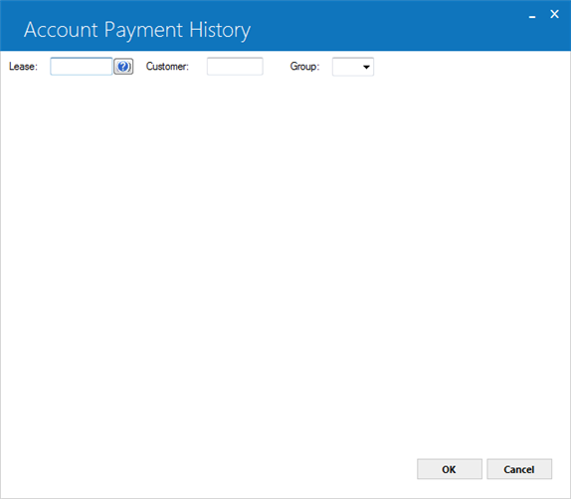Search leases via the icon beside Lease field
This screenshot has height=499, width=571.
click(x=123, y=67)
